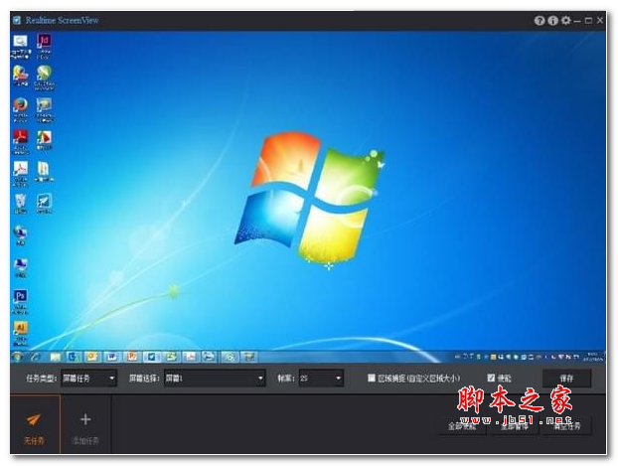The image size is (618, 466).
Task: Click the 保存 save button
Action: point(566,379)
